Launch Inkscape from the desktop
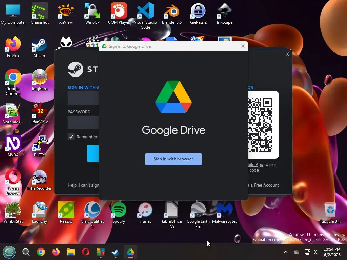Image resolution: width=347 pixels, height=260 pixels. (x=225, y=14)
